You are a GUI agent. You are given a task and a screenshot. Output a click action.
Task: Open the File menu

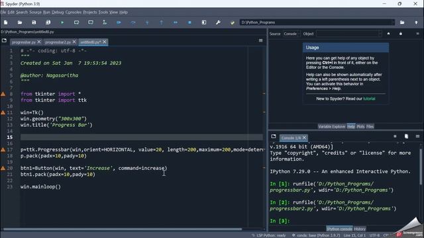[x=3, y=12]
